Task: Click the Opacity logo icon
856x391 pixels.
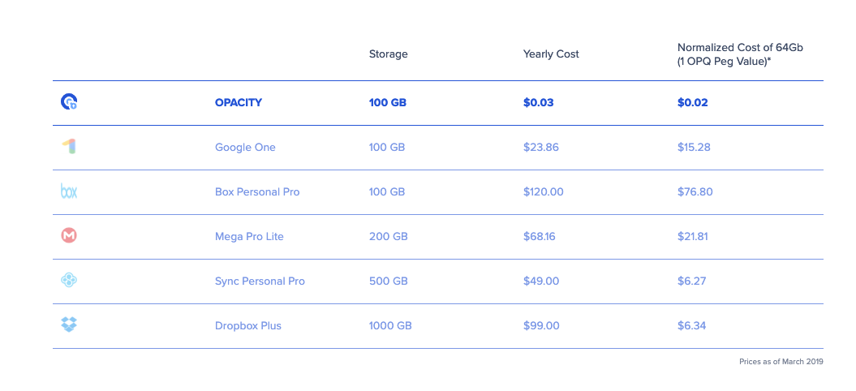Action: pyautogui.click(x=69, y=102)
